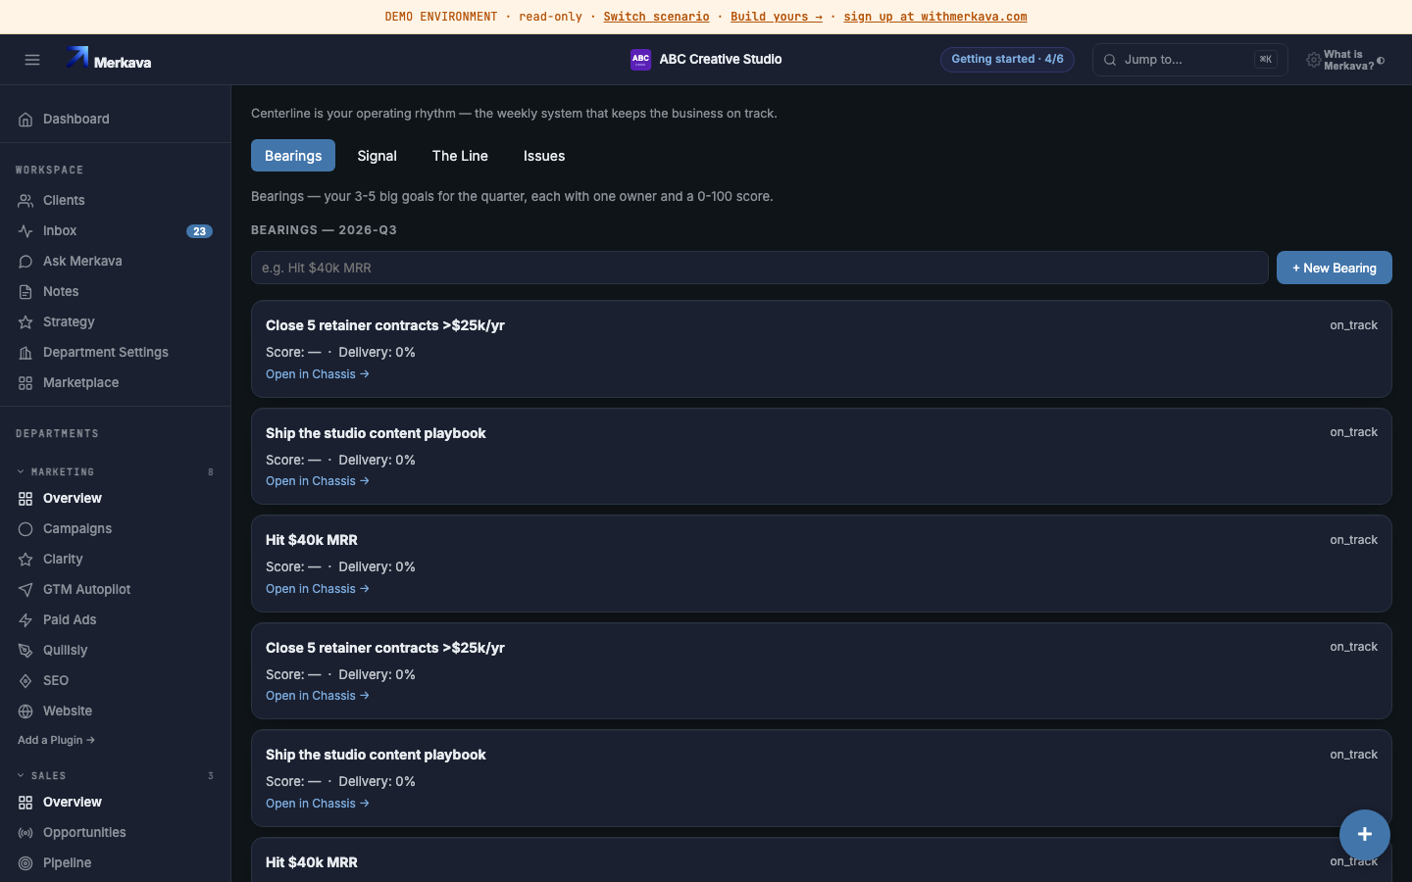Click the 'What is Merkava?' link

(x=1348, y=61)
